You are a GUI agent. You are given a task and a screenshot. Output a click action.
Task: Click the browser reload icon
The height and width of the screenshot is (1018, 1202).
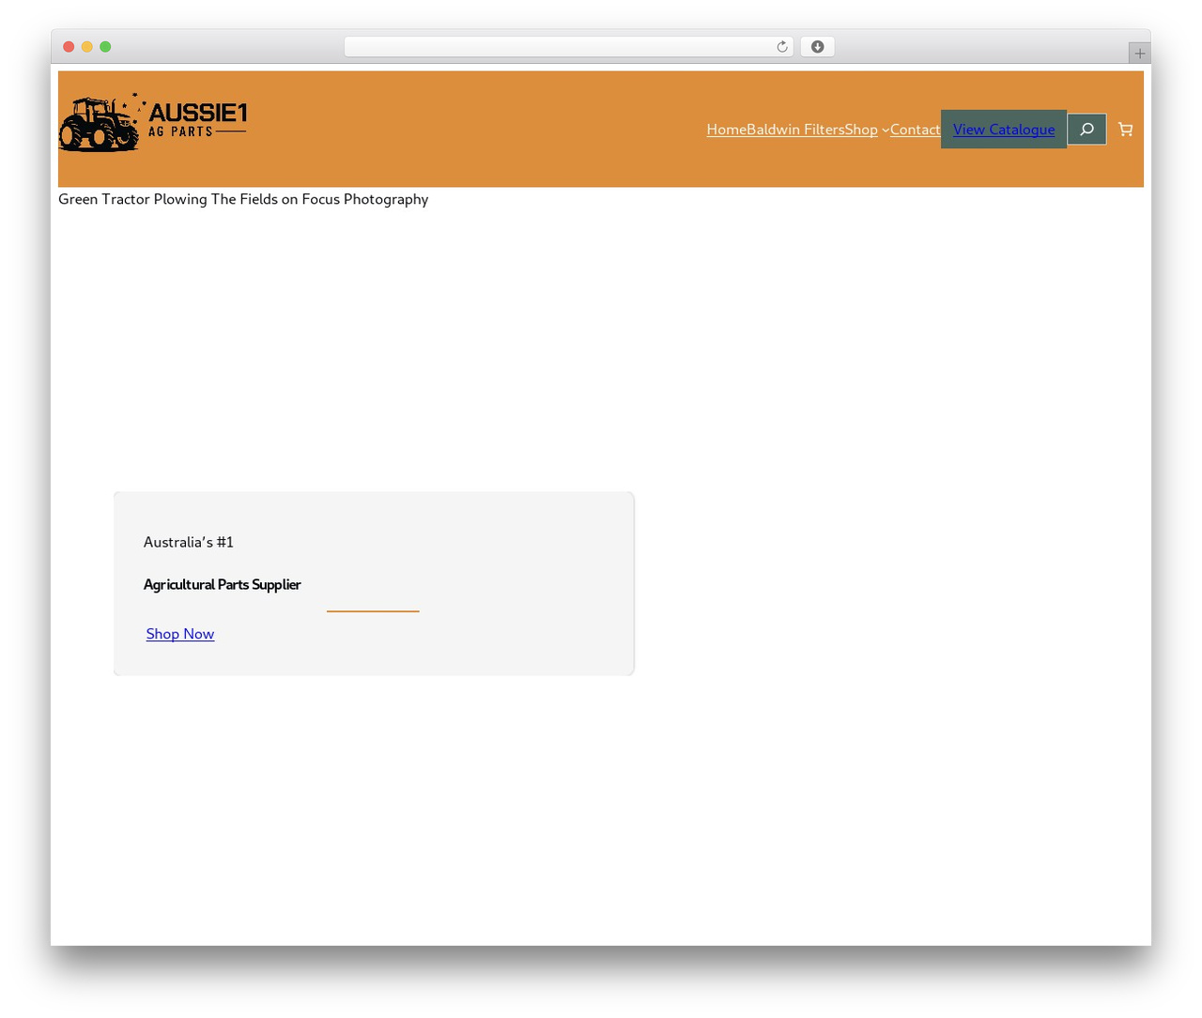tap(781, 47)
